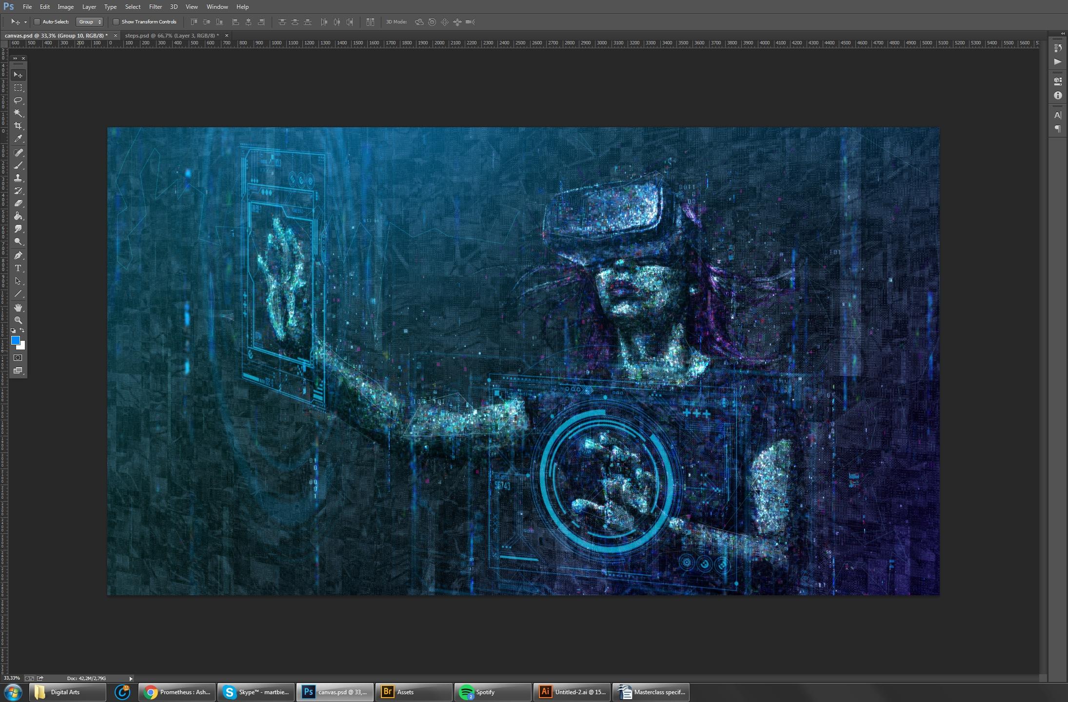Select the Path Selection arrow tool

coord(18,281)
